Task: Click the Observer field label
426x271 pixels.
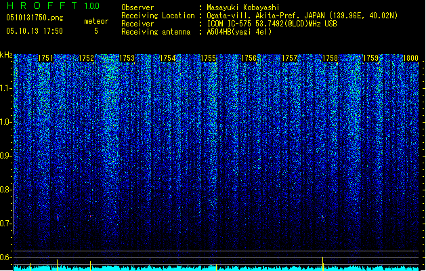Action: point(137,7)
